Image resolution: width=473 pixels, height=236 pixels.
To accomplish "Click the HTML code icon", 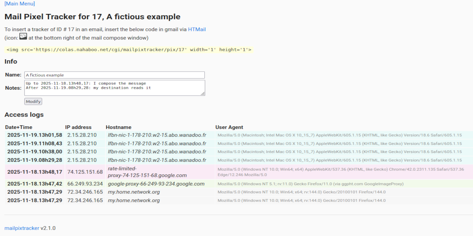I will (23, 37).
